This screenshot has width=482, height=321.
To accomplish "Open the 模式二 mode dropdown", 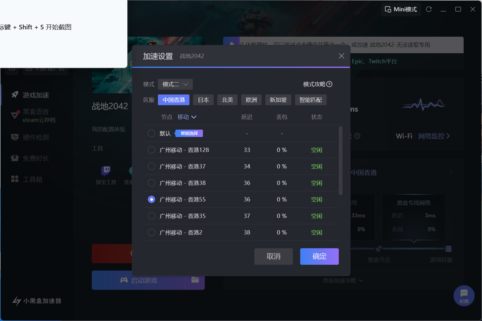I will coord(175,84).
